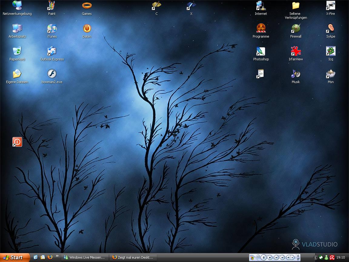Select the Papierkorb recycle bin icon
The image size is (349, 262).
click(17, 54)
